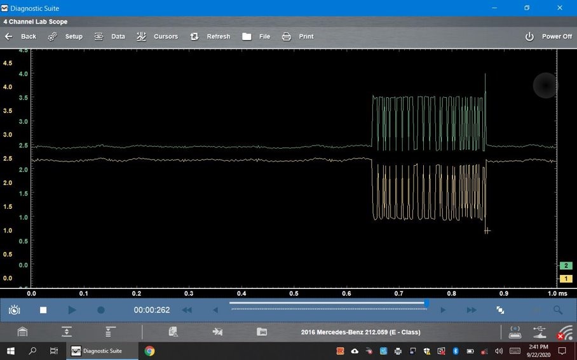Rewind with the double-left arrow

pyautogui.click(x=187, y=310)
